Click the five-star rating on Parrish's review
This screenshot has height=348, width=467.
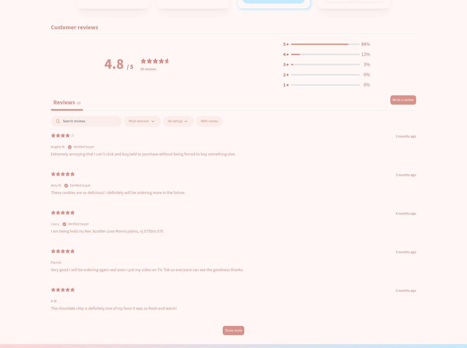point(63,251)
